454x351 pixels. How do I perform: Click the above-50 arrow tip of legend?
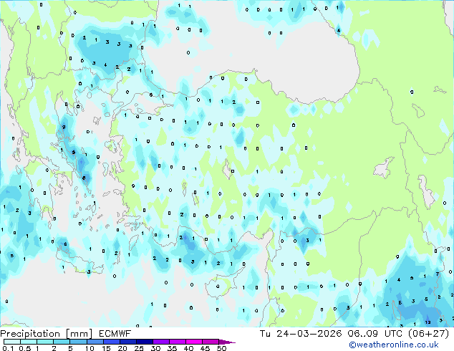(x=227, y=342)
